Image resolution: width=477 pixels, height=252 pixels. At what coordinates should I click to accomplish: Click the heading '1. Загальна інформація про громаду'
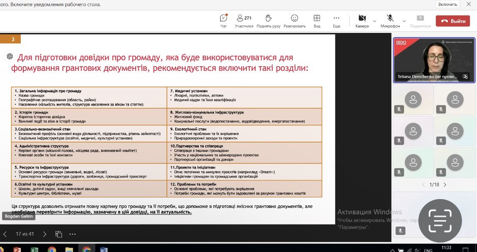click(x=48, y=91)
